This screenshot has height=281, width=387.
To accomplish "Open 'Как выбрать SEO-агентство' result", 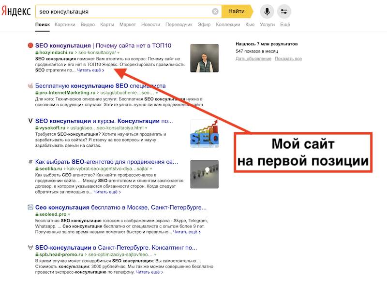I will click(x=107, y=162).
